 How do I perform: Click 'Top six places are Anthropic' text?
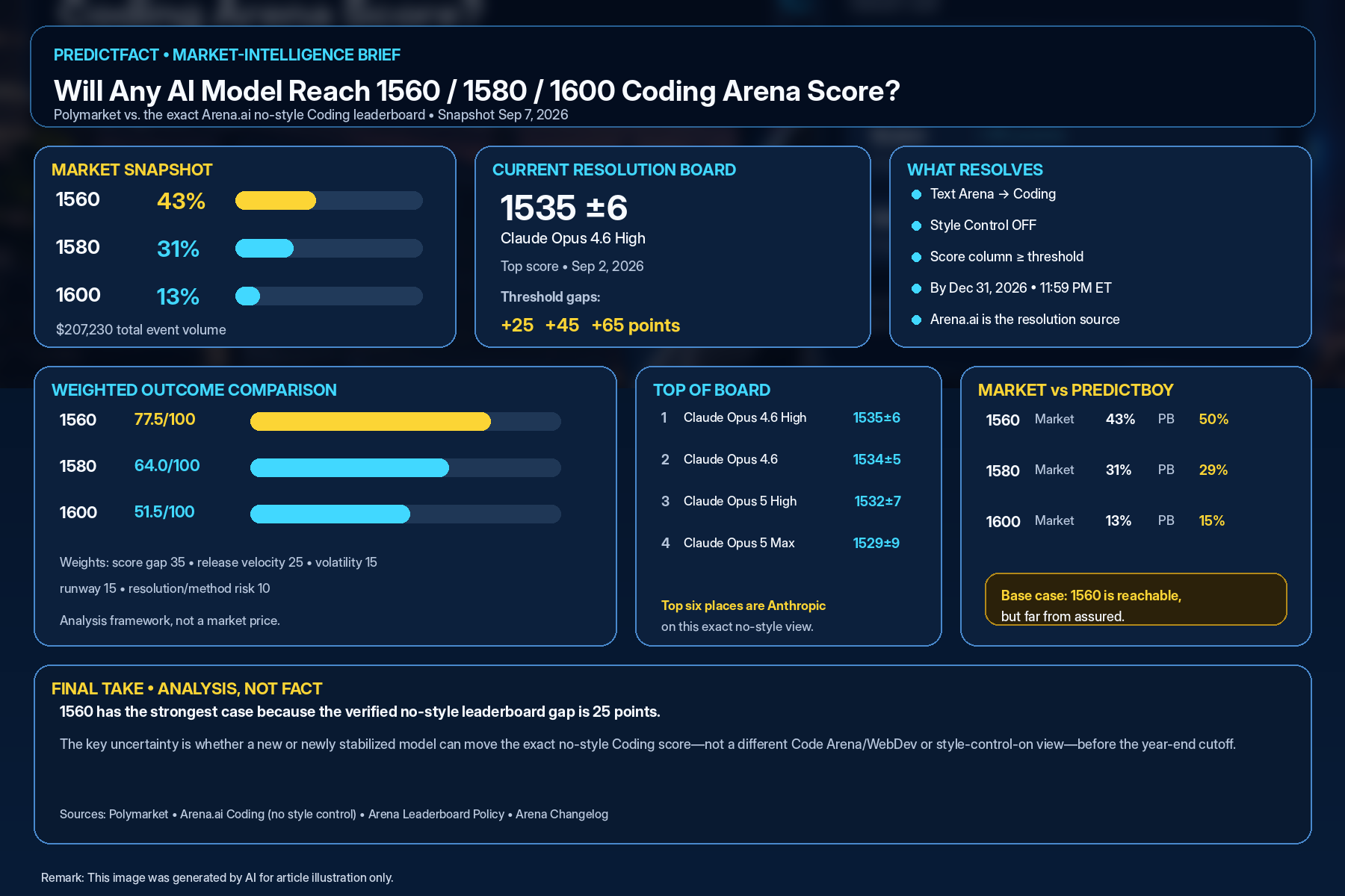[x=743, y=606]
